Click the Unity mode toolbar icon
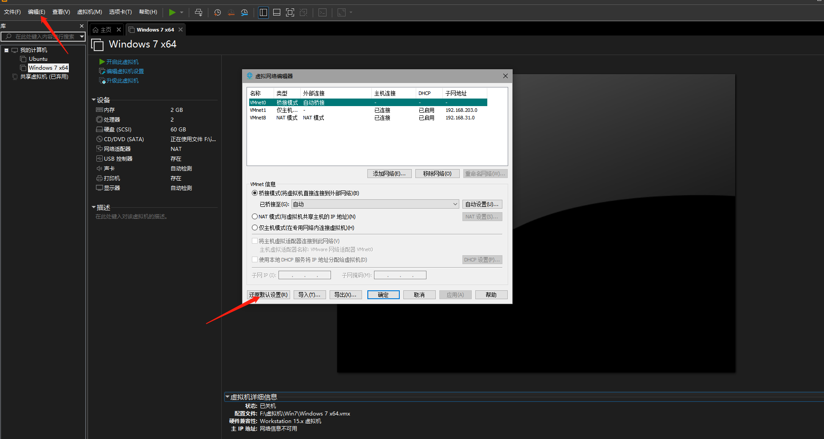Image resolution: width=824 pixels, height=439 pixels. click(x=303, y=12)
